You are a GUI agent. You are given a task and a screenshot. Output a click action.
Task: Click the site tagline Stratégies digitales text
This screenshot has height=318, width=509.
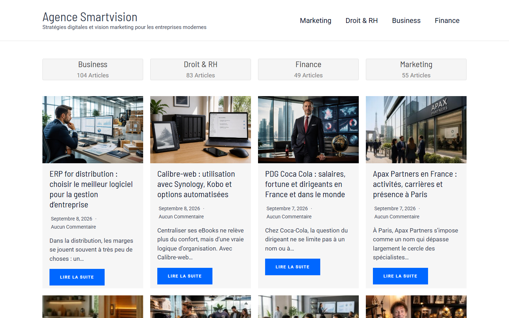(124, 27)
